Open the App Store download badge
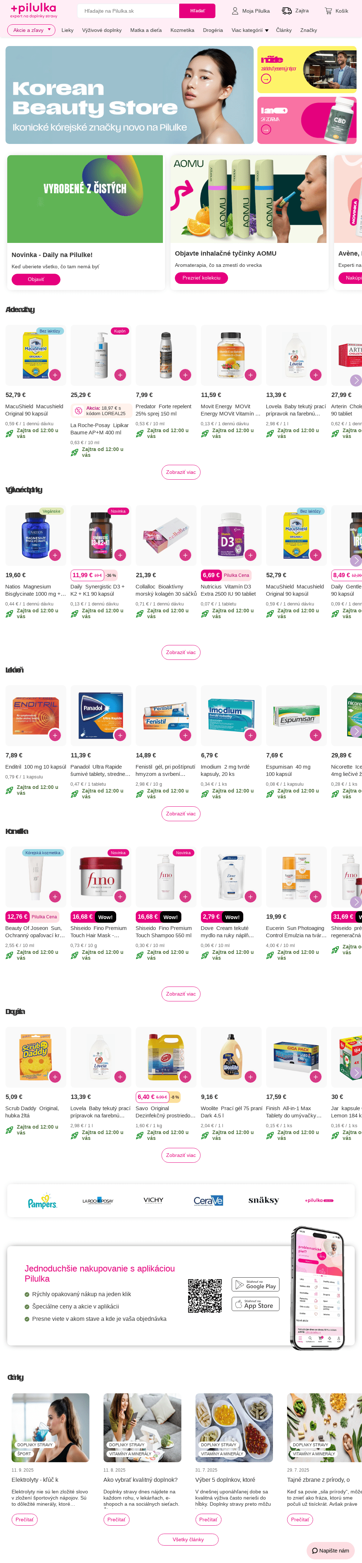Screen dimensions: 362x1563 click(x=256, y=1304)
